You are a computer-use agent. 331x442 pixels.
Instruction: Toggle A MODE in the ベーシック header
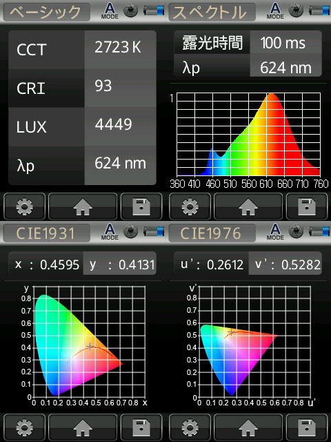(x=110, y=11)
